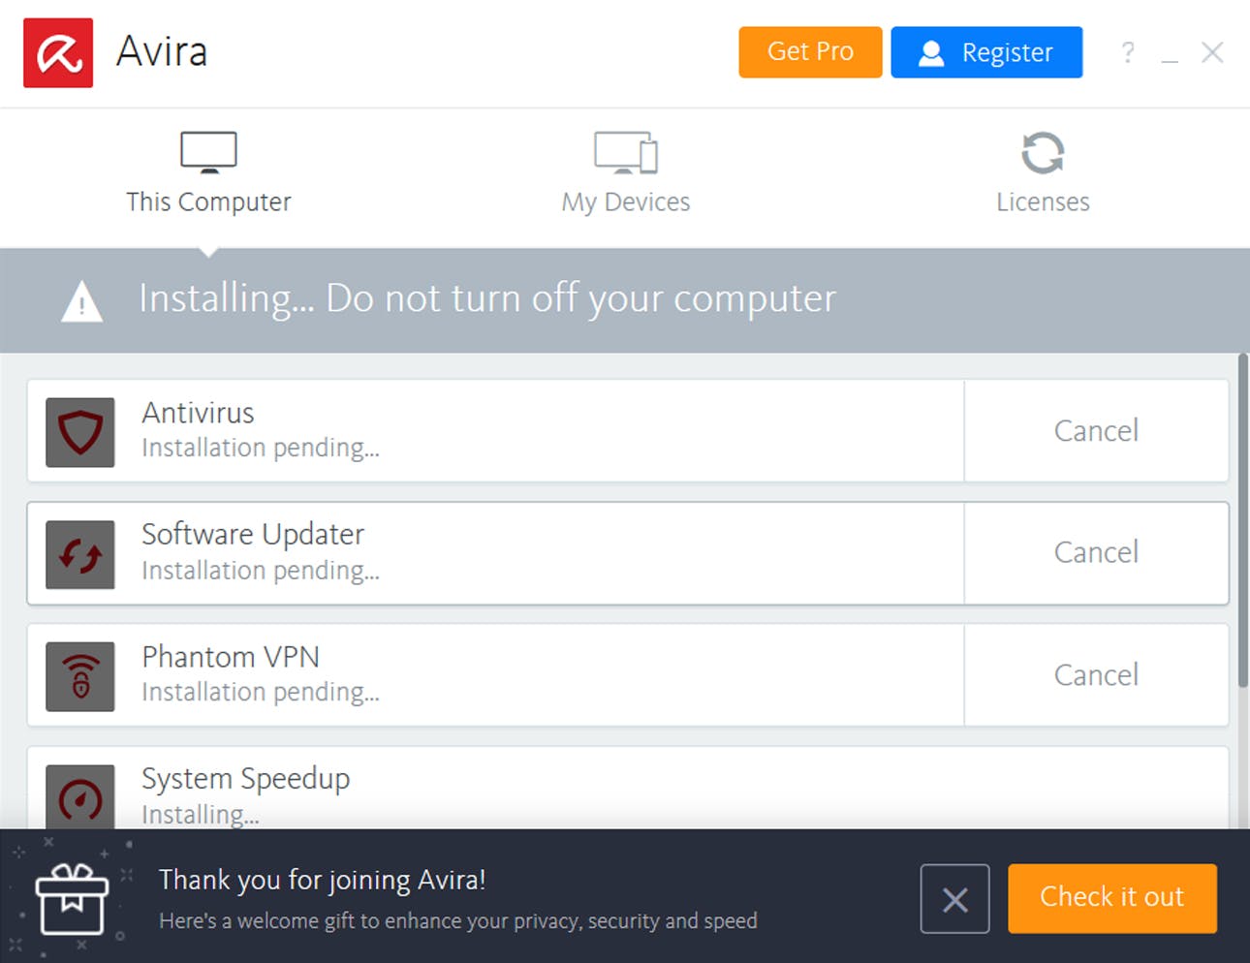1250x963 pixels.
Task: Click the System Speedup gauge icon
Action: (79, 794)
